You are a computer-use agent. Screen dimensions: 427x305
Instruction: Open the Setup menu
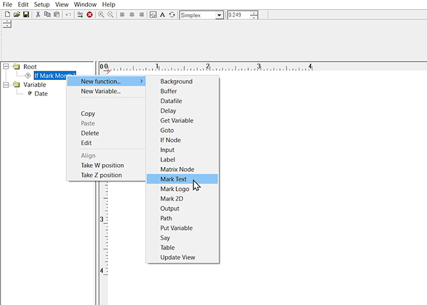click(x=41, y=4)
